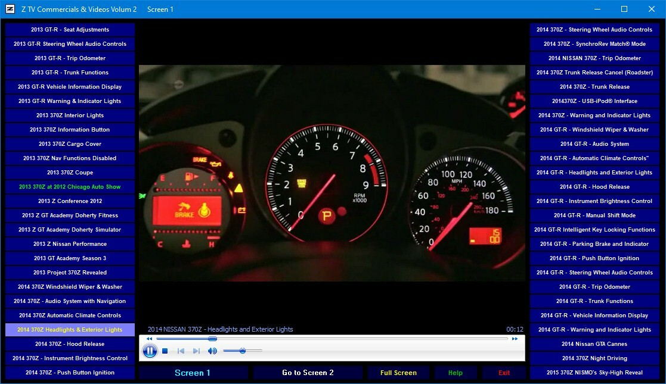
Task: Click the fast-forward double-arrow icon
Action: (515, 339)
